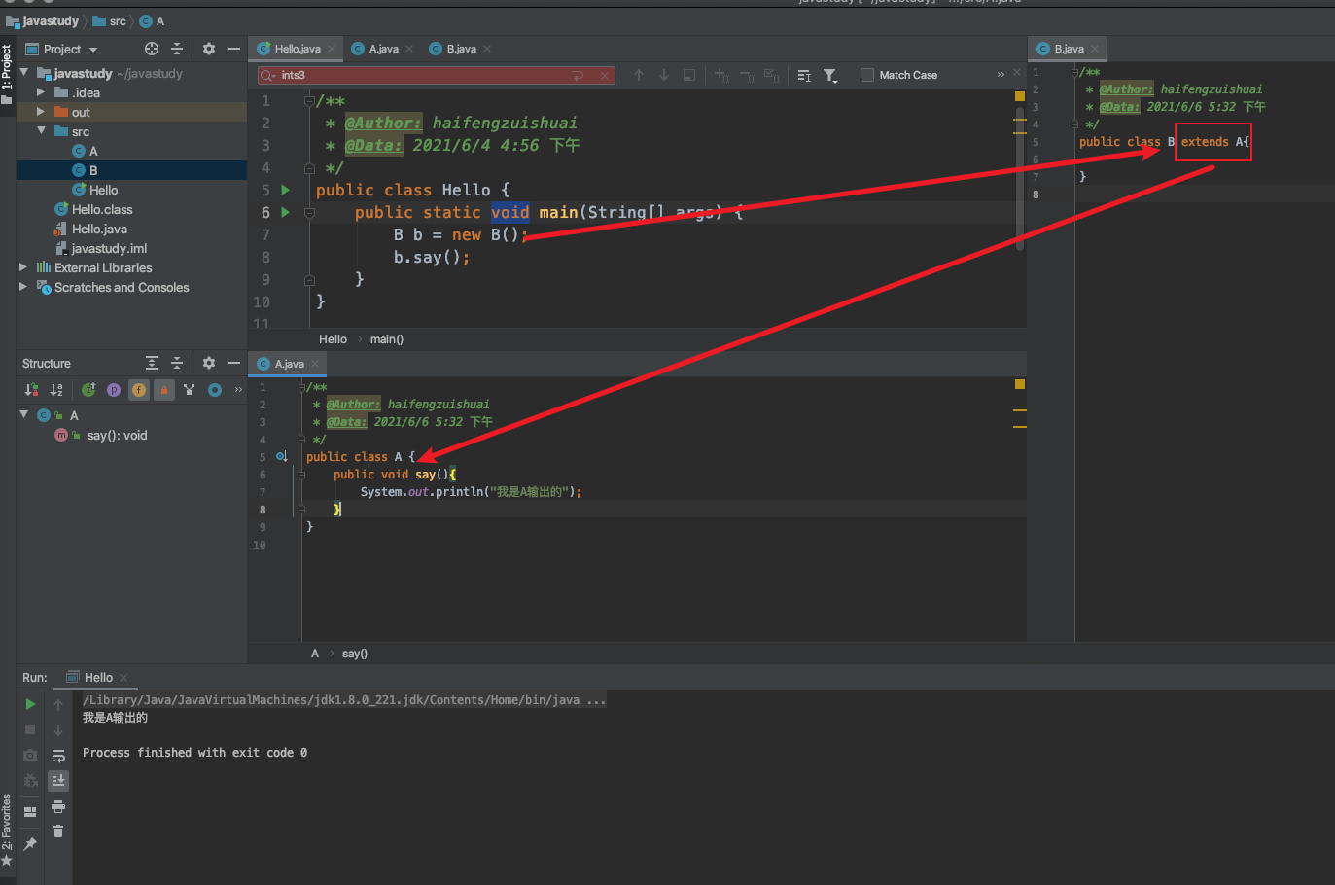Screen dimensions: 1335x885
Task: Expand External Libraries node
Action: (x=23, y=267)
